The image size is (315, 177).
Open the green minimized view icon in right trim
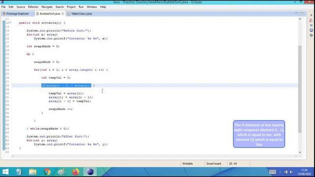pos(311,35)
